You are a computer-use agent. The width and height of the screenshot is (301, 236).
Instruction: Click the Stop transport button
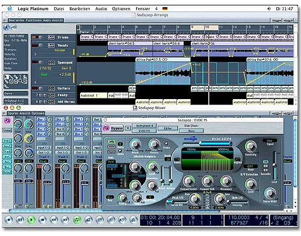[42, 220]
